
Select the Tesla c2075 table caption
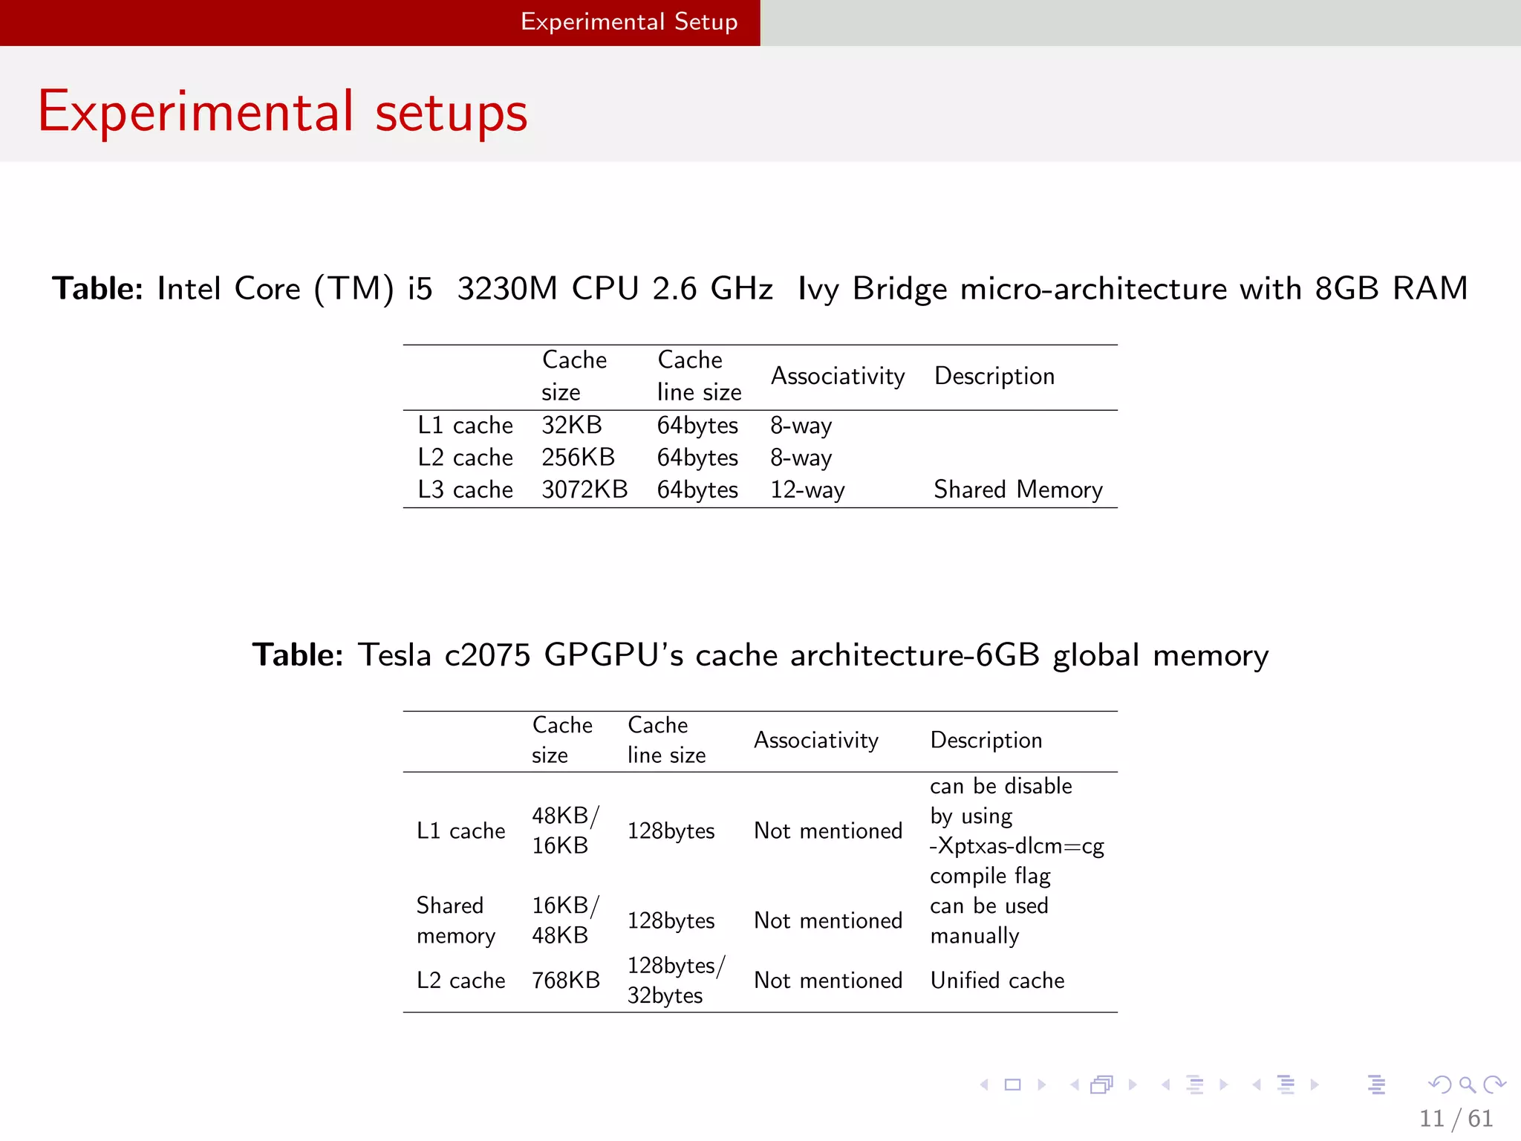point(760,655)
